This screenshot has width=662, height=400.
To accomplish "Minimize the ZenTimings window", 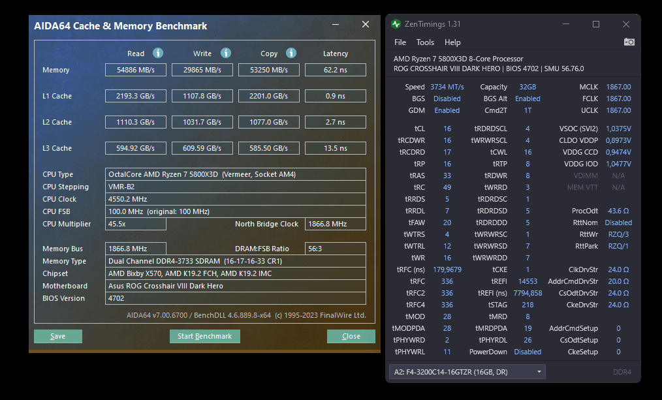I will point(566,24).
